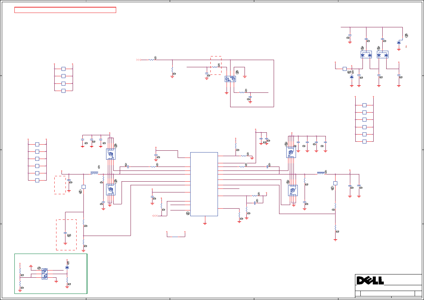Click the triple-arrow output port below the IC's left side
The width and height of the screenshot is (424, 300).
pos(155,216)
